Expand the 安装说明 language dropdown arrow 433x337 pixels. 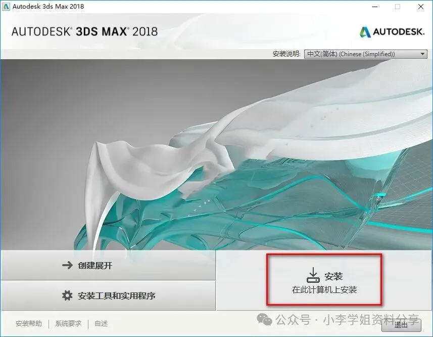422,54
